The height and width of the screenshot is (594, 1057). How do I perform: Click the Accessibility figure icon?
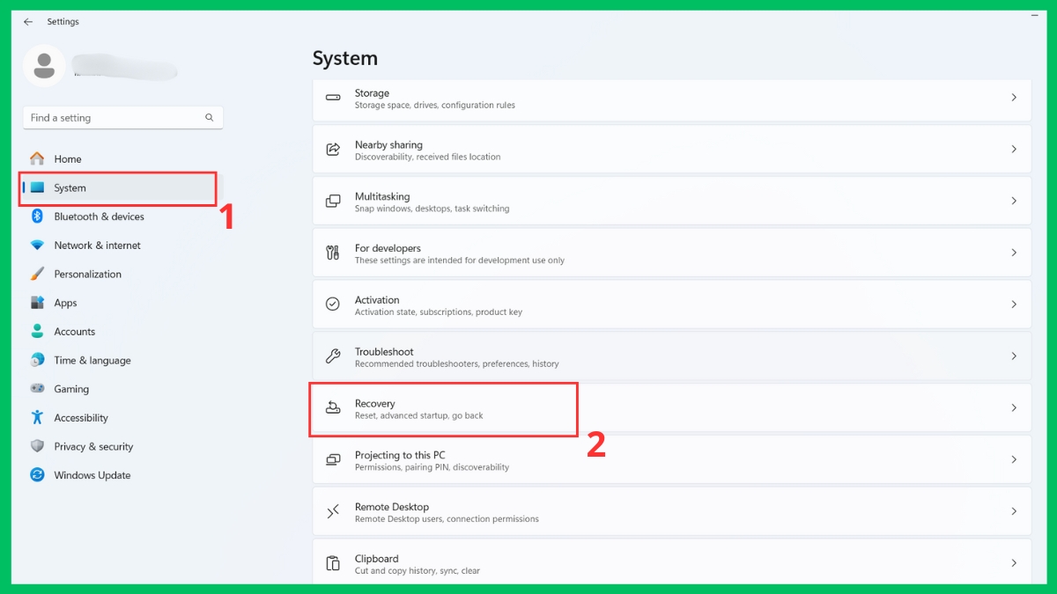(x=37, y=417)
